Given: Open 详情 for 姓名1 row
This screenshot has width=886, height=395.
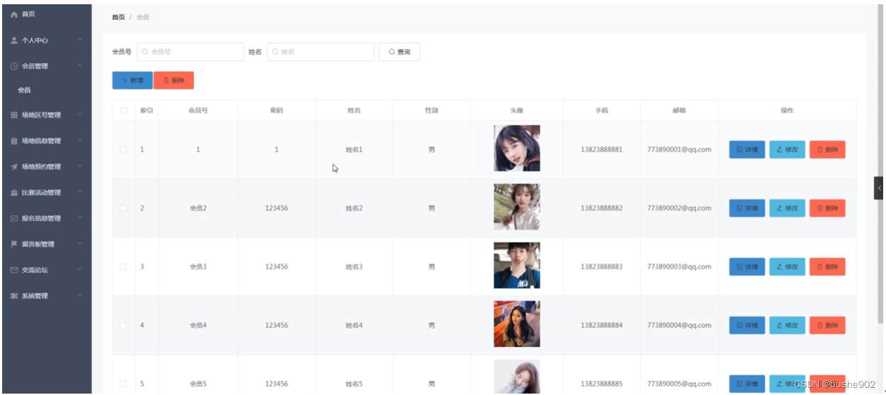Looking at the screenshot, I should [747, 149].
